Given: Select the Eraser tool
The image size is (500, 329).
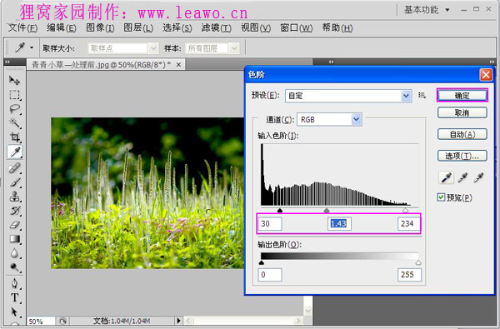Looking at the screenshot, I should pos(14,225).
